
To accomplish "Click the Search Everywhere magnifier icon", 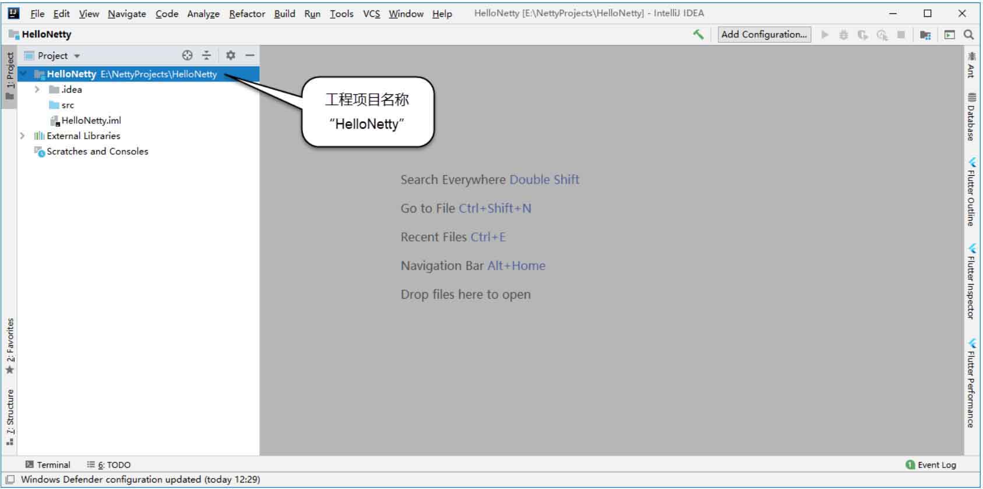I will pyautogui.click(x=968, y=35).
